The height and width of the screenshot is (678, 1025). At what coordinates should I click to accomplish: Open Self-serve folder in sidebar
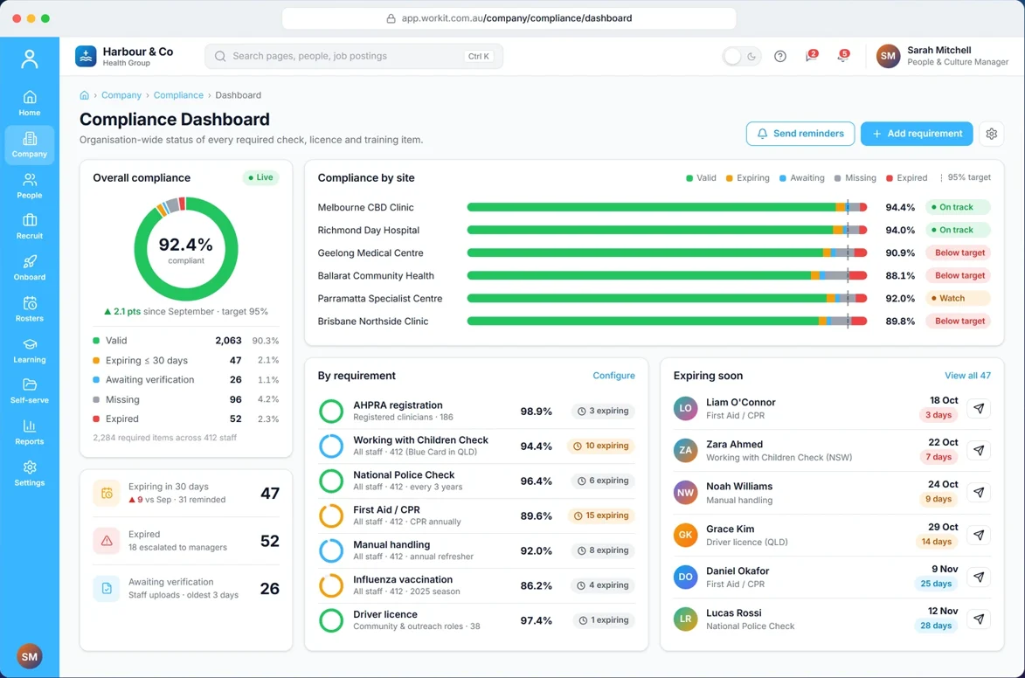(x=30, y=391)
